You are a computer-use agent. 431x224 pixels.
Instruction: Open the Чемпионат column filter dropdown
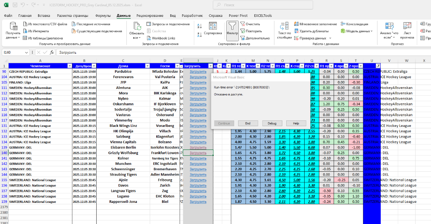(69, 66)
